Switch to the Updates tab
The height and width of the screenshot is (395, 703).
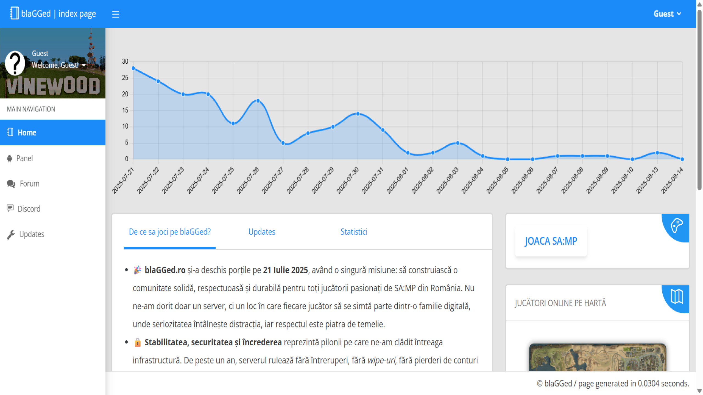262,232
